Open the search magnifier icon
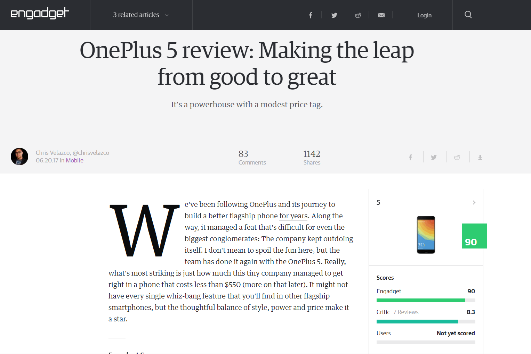 [468, 15]
